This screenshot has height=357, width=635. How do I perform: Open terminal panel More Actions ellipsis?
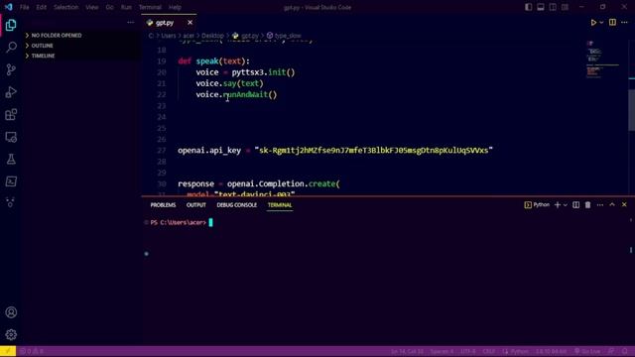[x=599, y=205]
